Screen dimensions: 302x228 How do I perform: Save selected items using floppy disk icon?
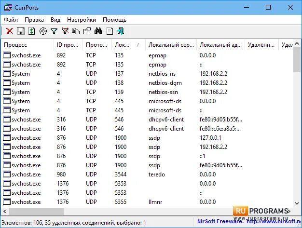click(21, 31)
